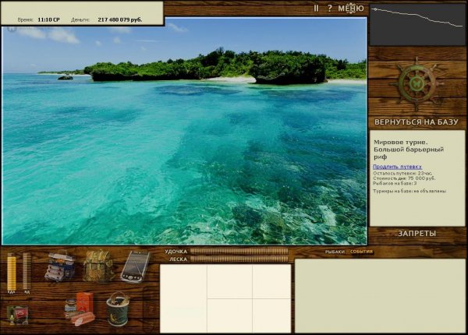Screen dimensions: 468x335
Task: Open the МЕНЮ menu
Action: [351, 8]
